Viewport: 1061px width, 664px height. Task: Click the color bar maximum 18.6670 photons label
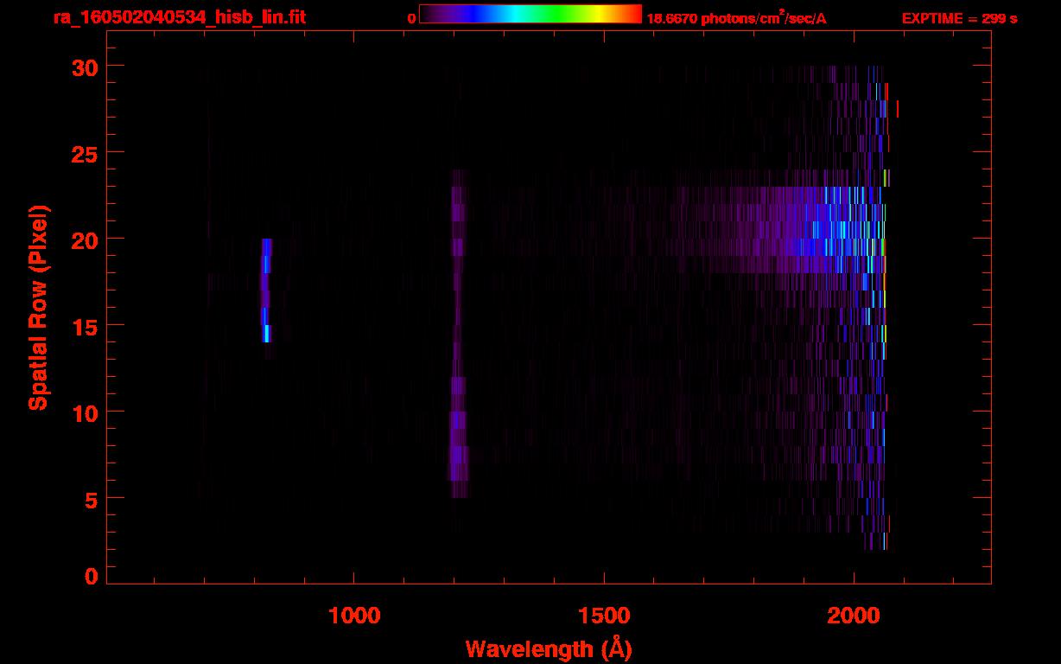pos(736,19)
